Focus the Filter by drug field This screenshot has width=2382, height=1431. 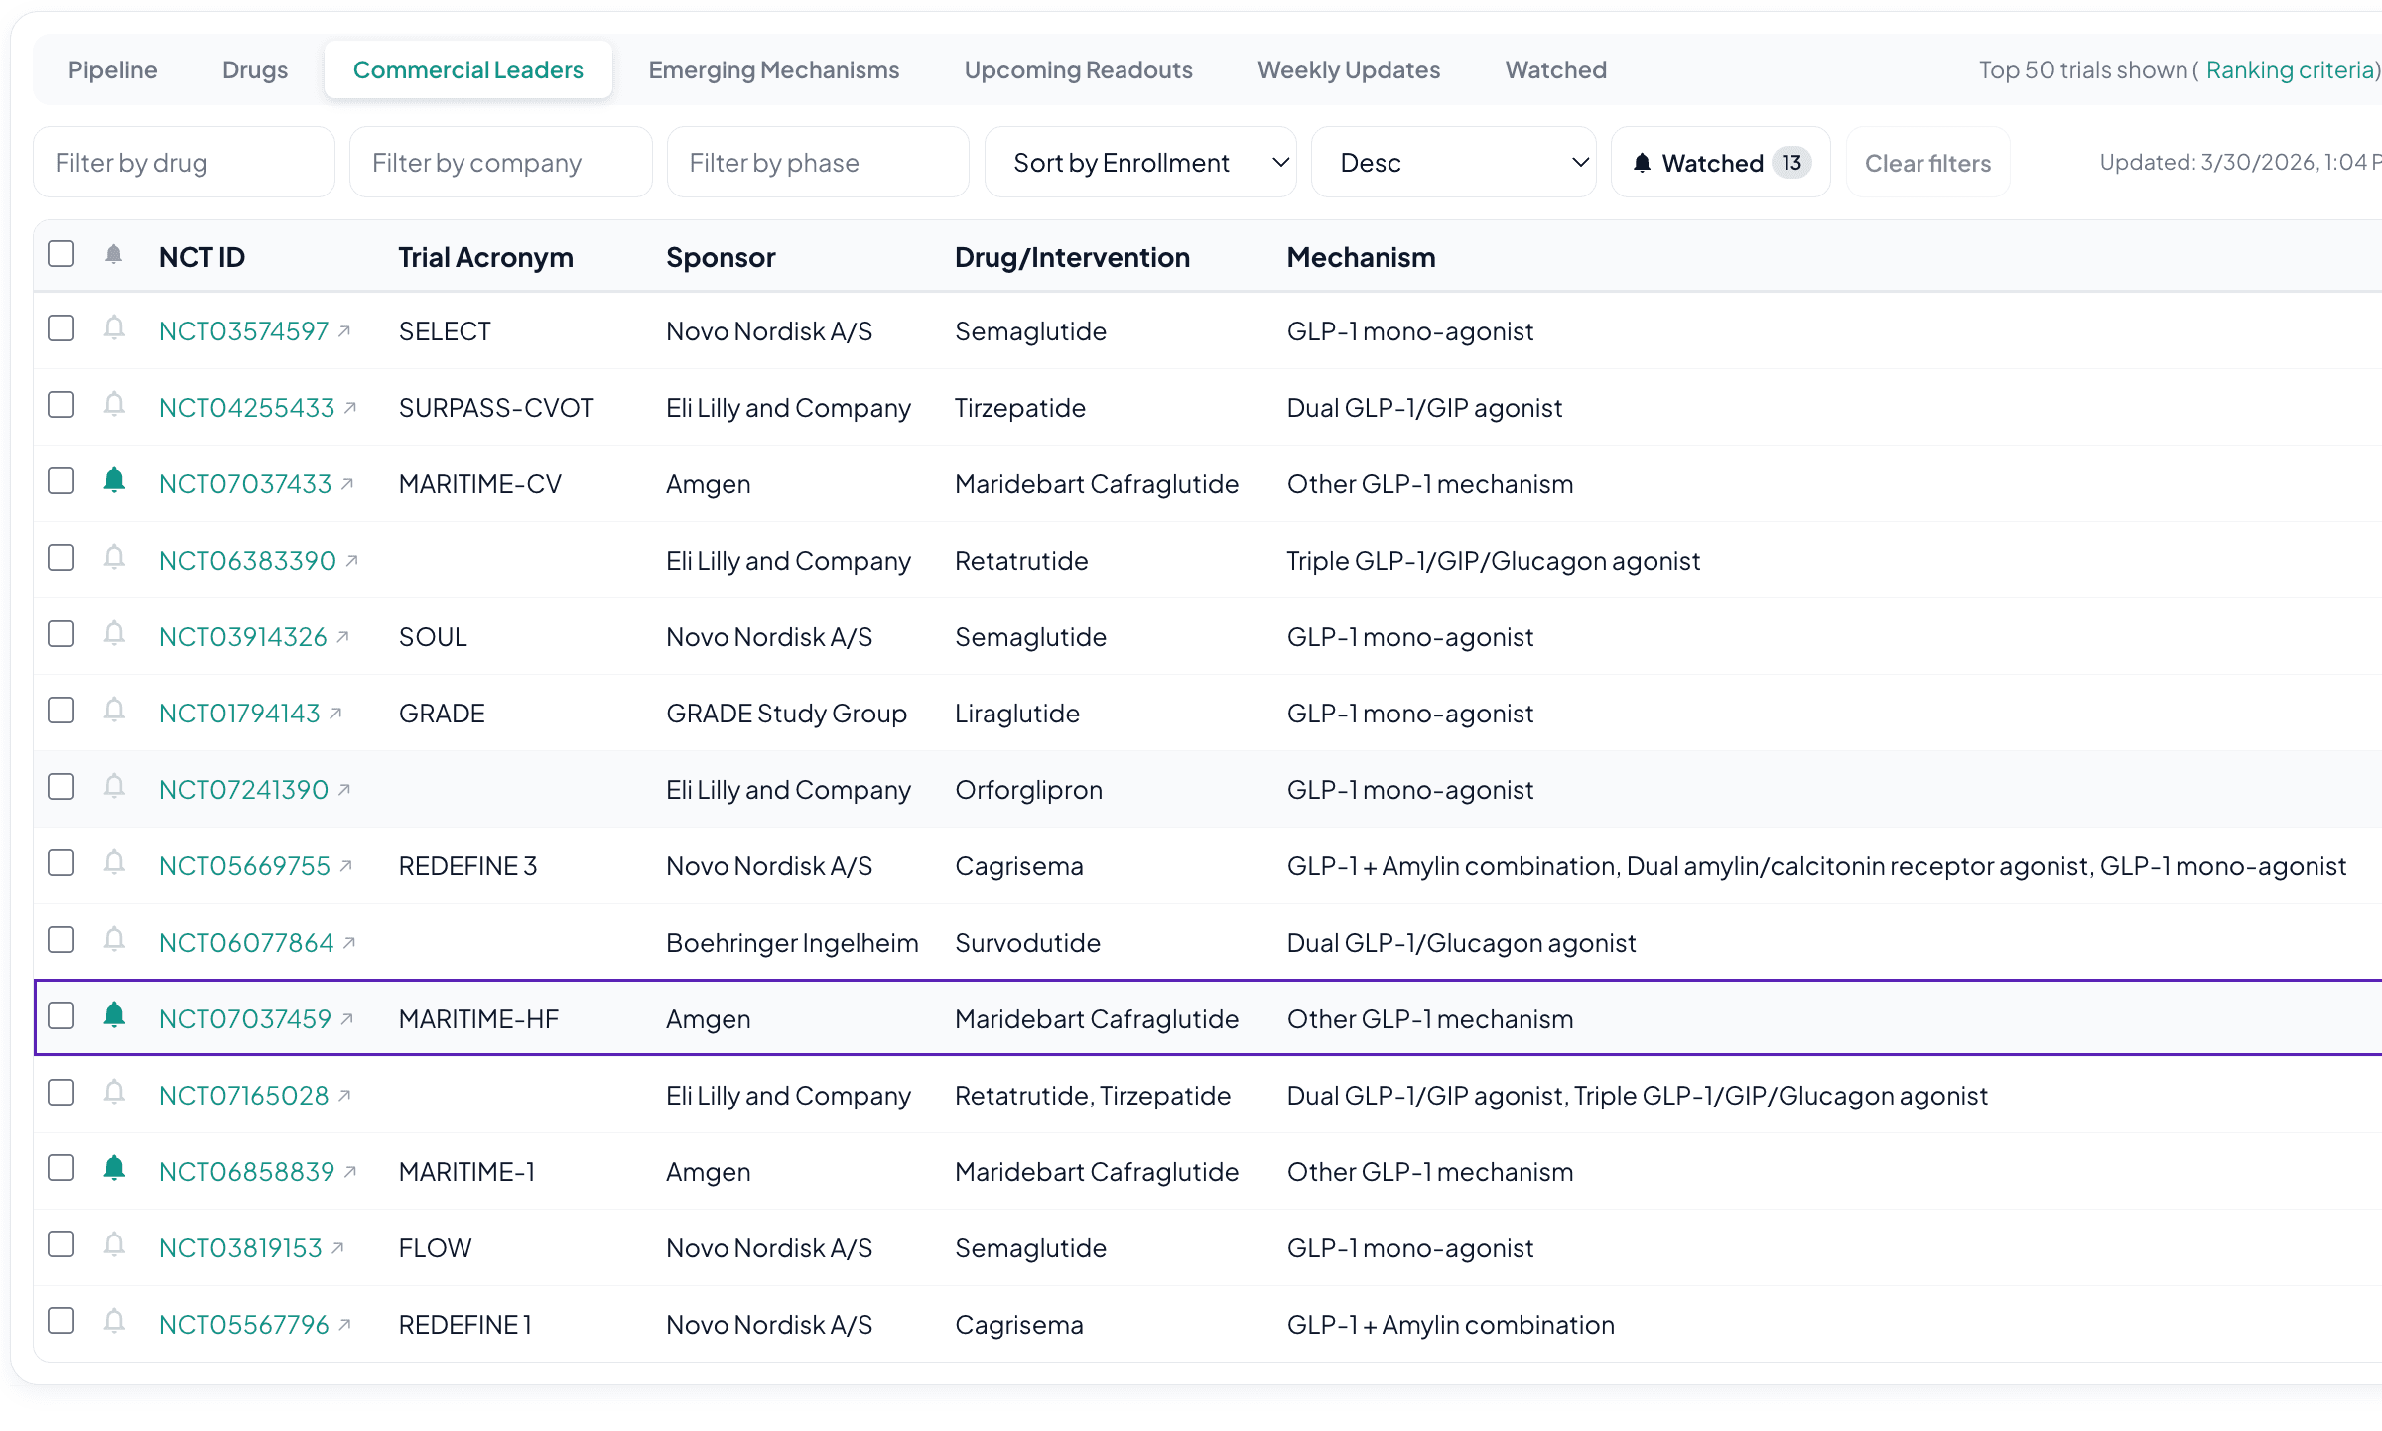184,162
